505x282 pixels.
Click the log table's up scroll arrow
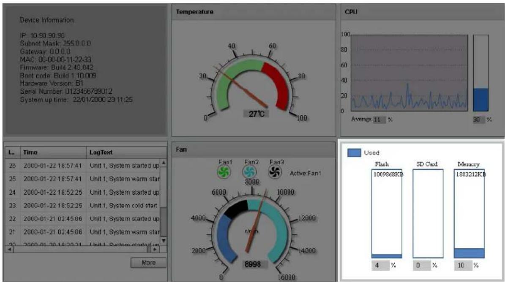[164, 163]
